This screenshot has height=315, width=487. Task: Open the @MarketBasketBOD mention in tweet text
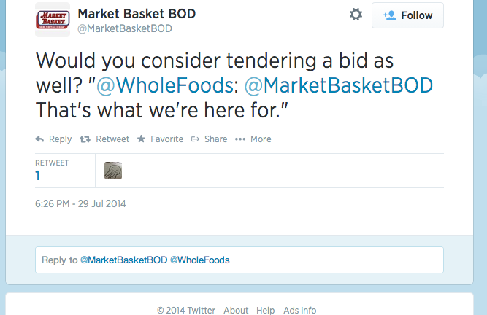pos(339,85)
